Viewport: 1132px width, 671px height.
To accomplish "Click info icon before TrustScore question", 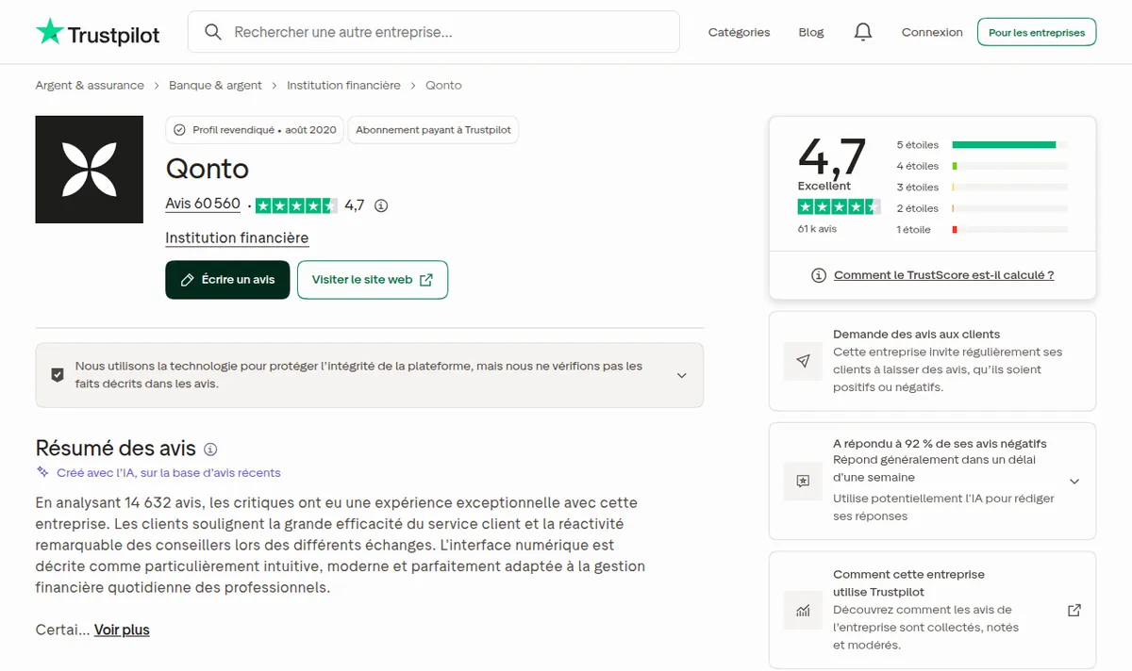I will (x=819, y=275).
